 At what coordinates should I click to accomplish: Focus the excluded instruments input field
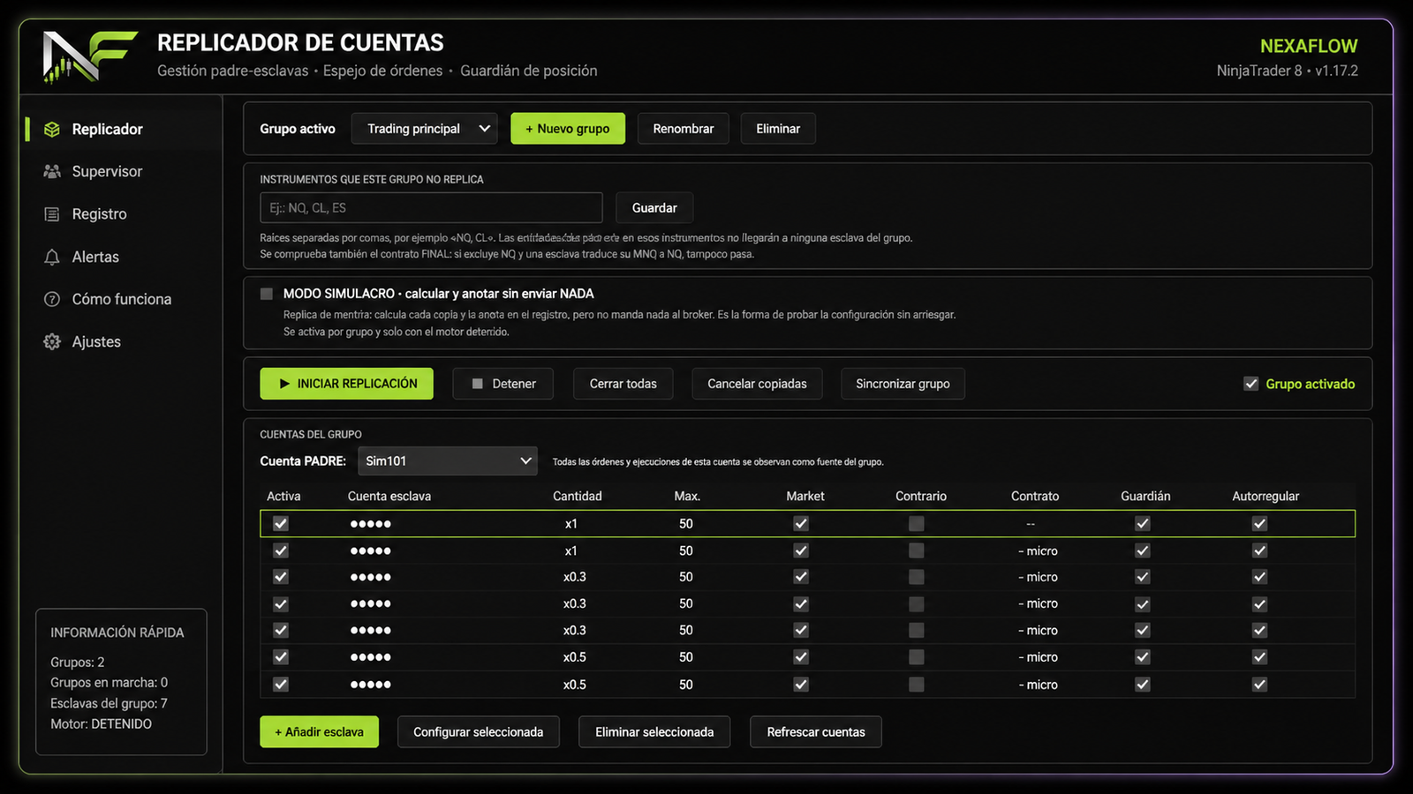432,208
